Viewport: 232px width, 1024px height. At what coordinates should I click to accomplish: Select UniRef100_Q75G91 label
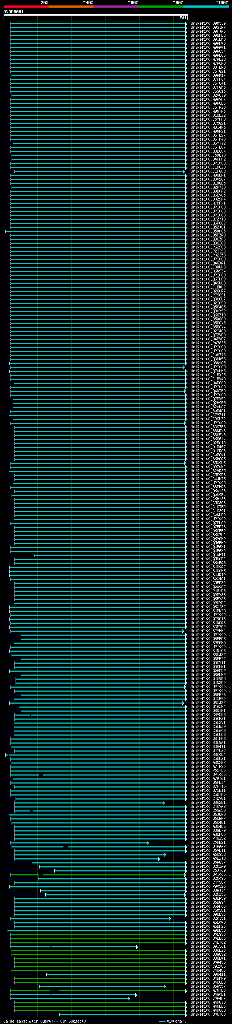pos(208,123)
